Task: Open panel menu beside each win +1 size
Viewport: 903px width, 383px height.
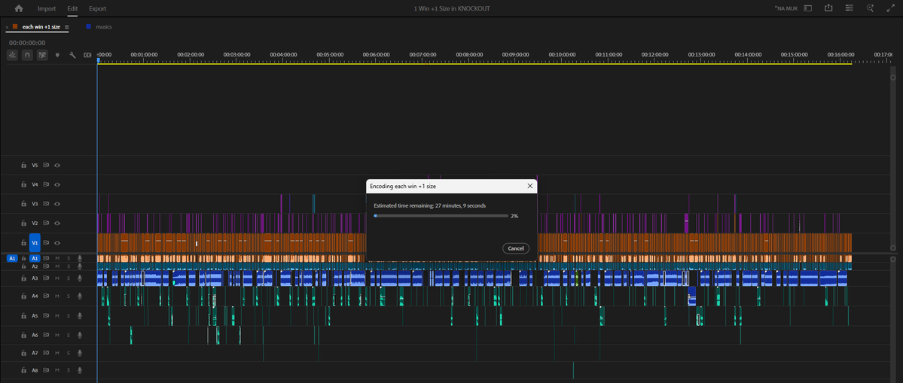Action: pos(67,27)
